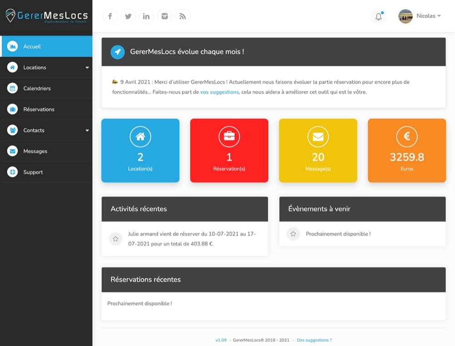Click "Des suggestions ?" footer link
Screen dimensions: 455x346
(x=314, y=340)
